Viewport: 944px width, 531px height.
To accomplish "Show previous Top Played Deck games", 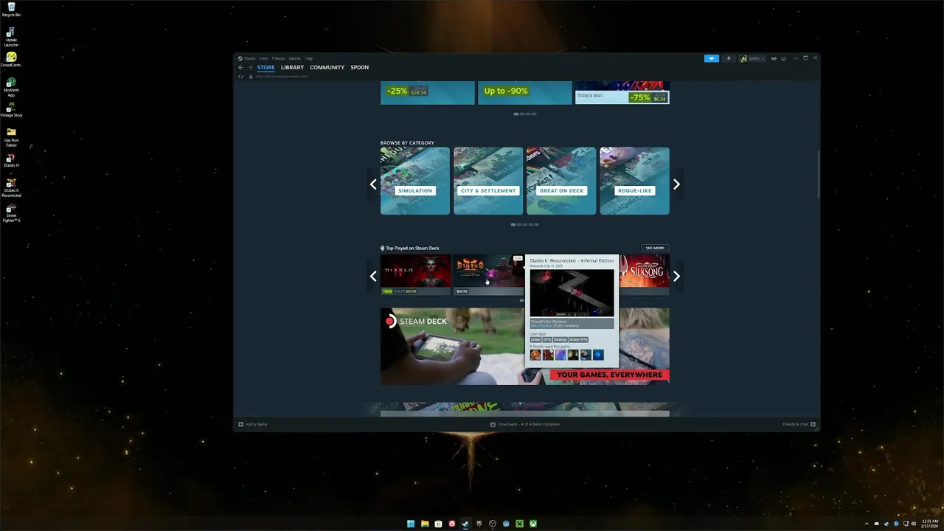I will click(x=373, y=276).
